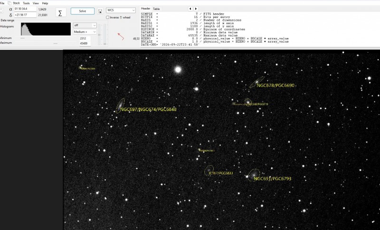Click the DATE-OBS header line
This screenshot has height=230, width=380.
point(170,45)
